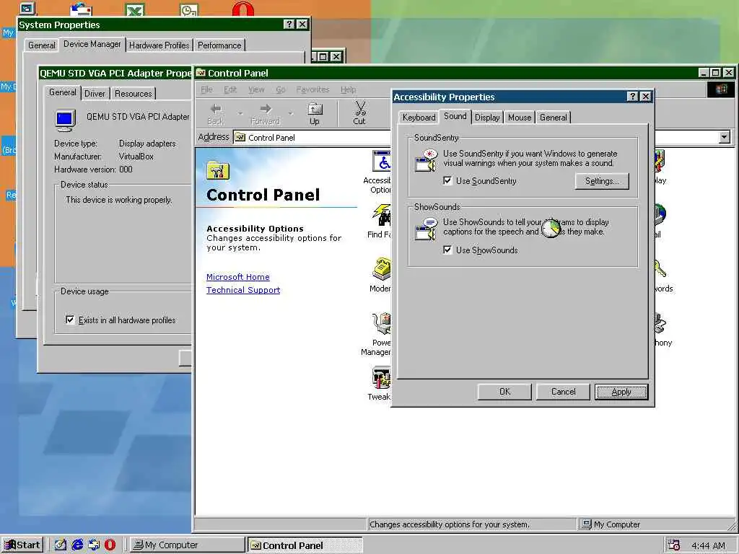The image size is (739, 554).
Task: Switch to the Resources tab of QEMU adapter
Action: [134, 93]
